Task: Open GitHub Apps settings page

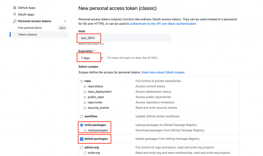Action: (x=27, y=8)
